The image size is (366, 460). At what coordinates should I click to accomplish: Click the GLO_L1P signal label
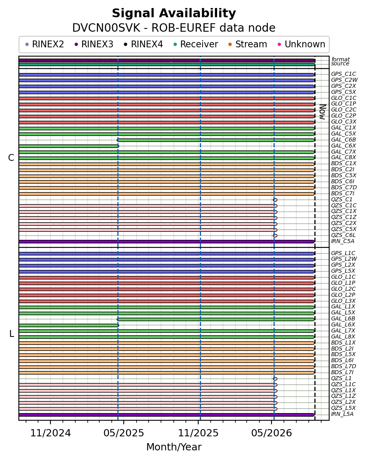tap(344, 283)
